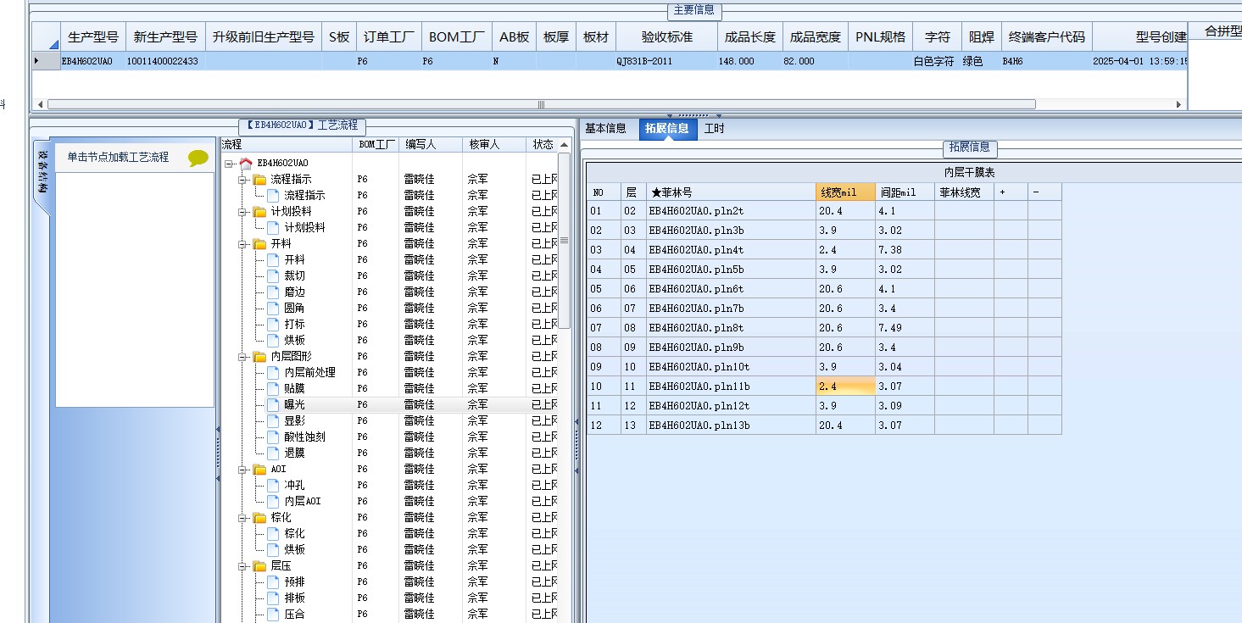Screen dimensions: 1242x623
Task: Click the film number EB4H602UA0.pln2t cell
Action: tap(731, 211)
